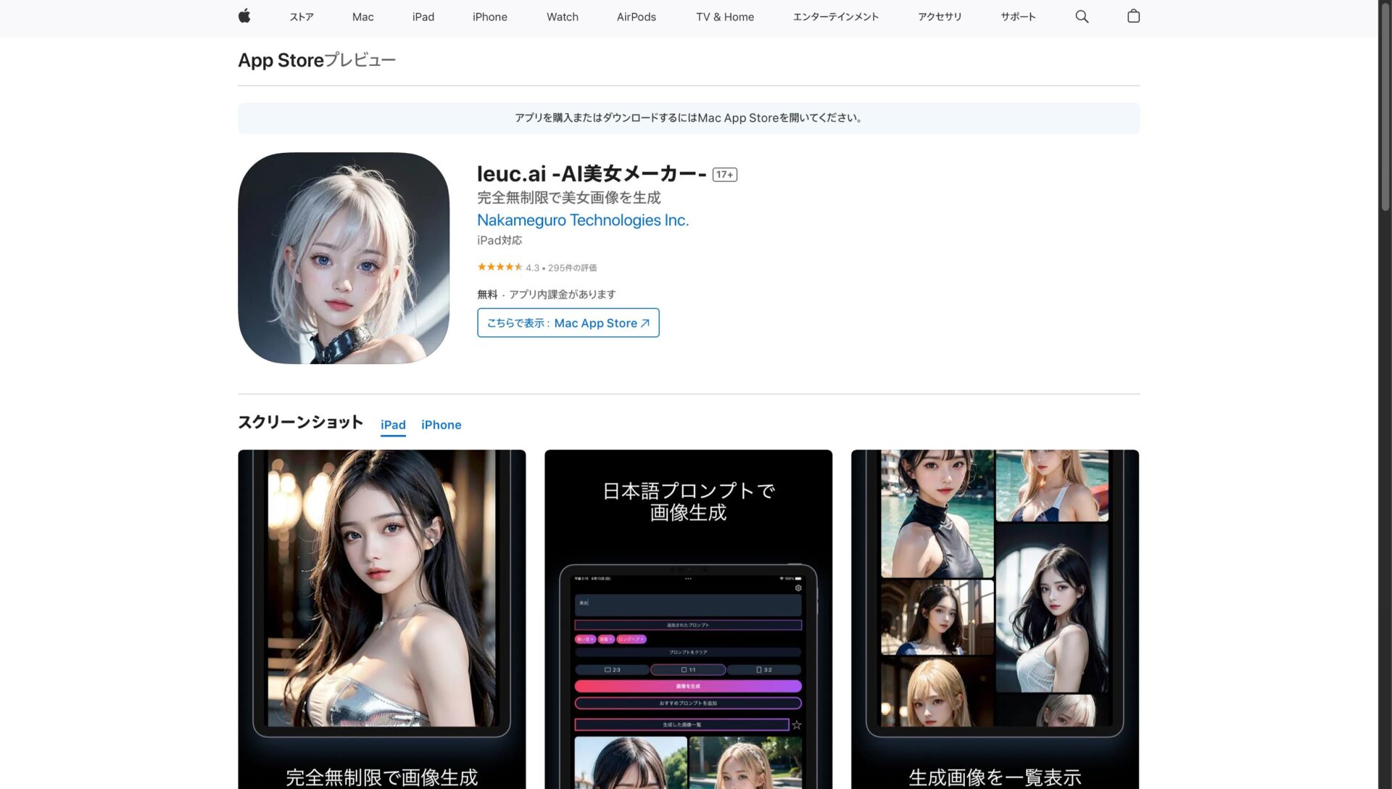The height and width of the screenshot is (789, 1392).
Task: Open the ストア menu item
Action: 300,17
